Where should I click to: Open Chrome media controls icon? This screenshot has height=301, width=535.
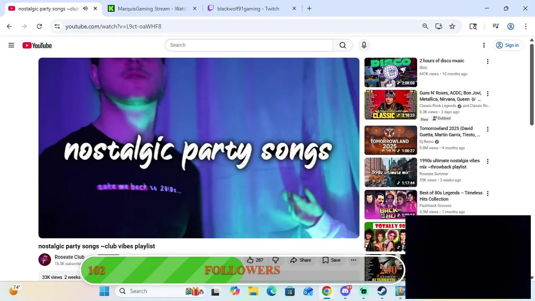point(496,26)
